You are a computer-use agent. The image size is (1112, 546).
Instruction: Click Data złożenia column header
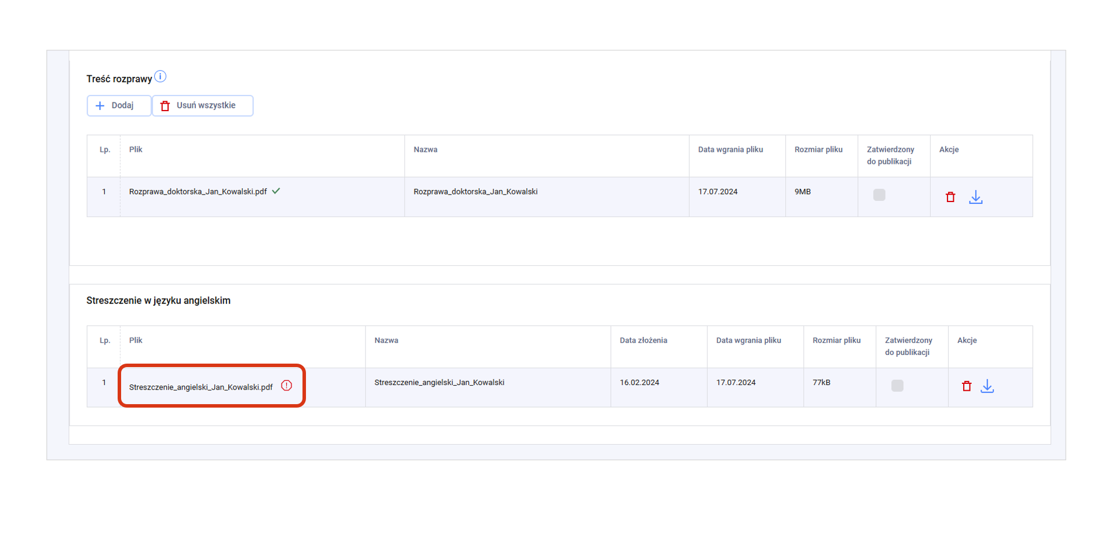coord(643,340)
